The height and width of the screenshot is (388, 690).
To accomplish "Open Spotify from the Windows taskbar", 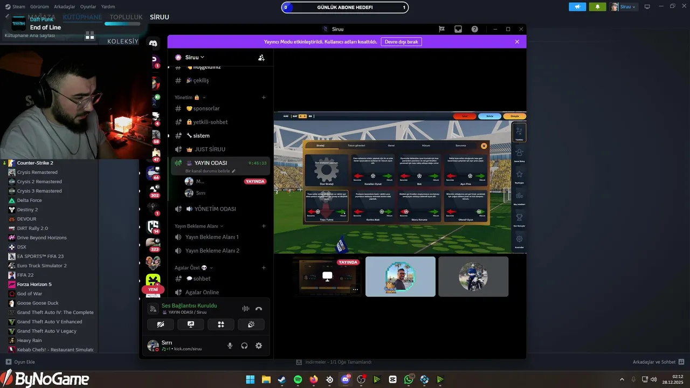I will (x=298, y=379).
